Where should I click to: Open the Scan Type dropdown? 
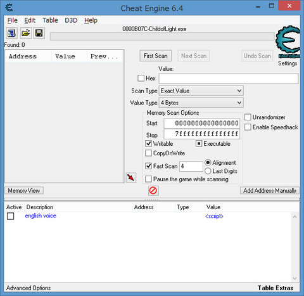point(201,91)
